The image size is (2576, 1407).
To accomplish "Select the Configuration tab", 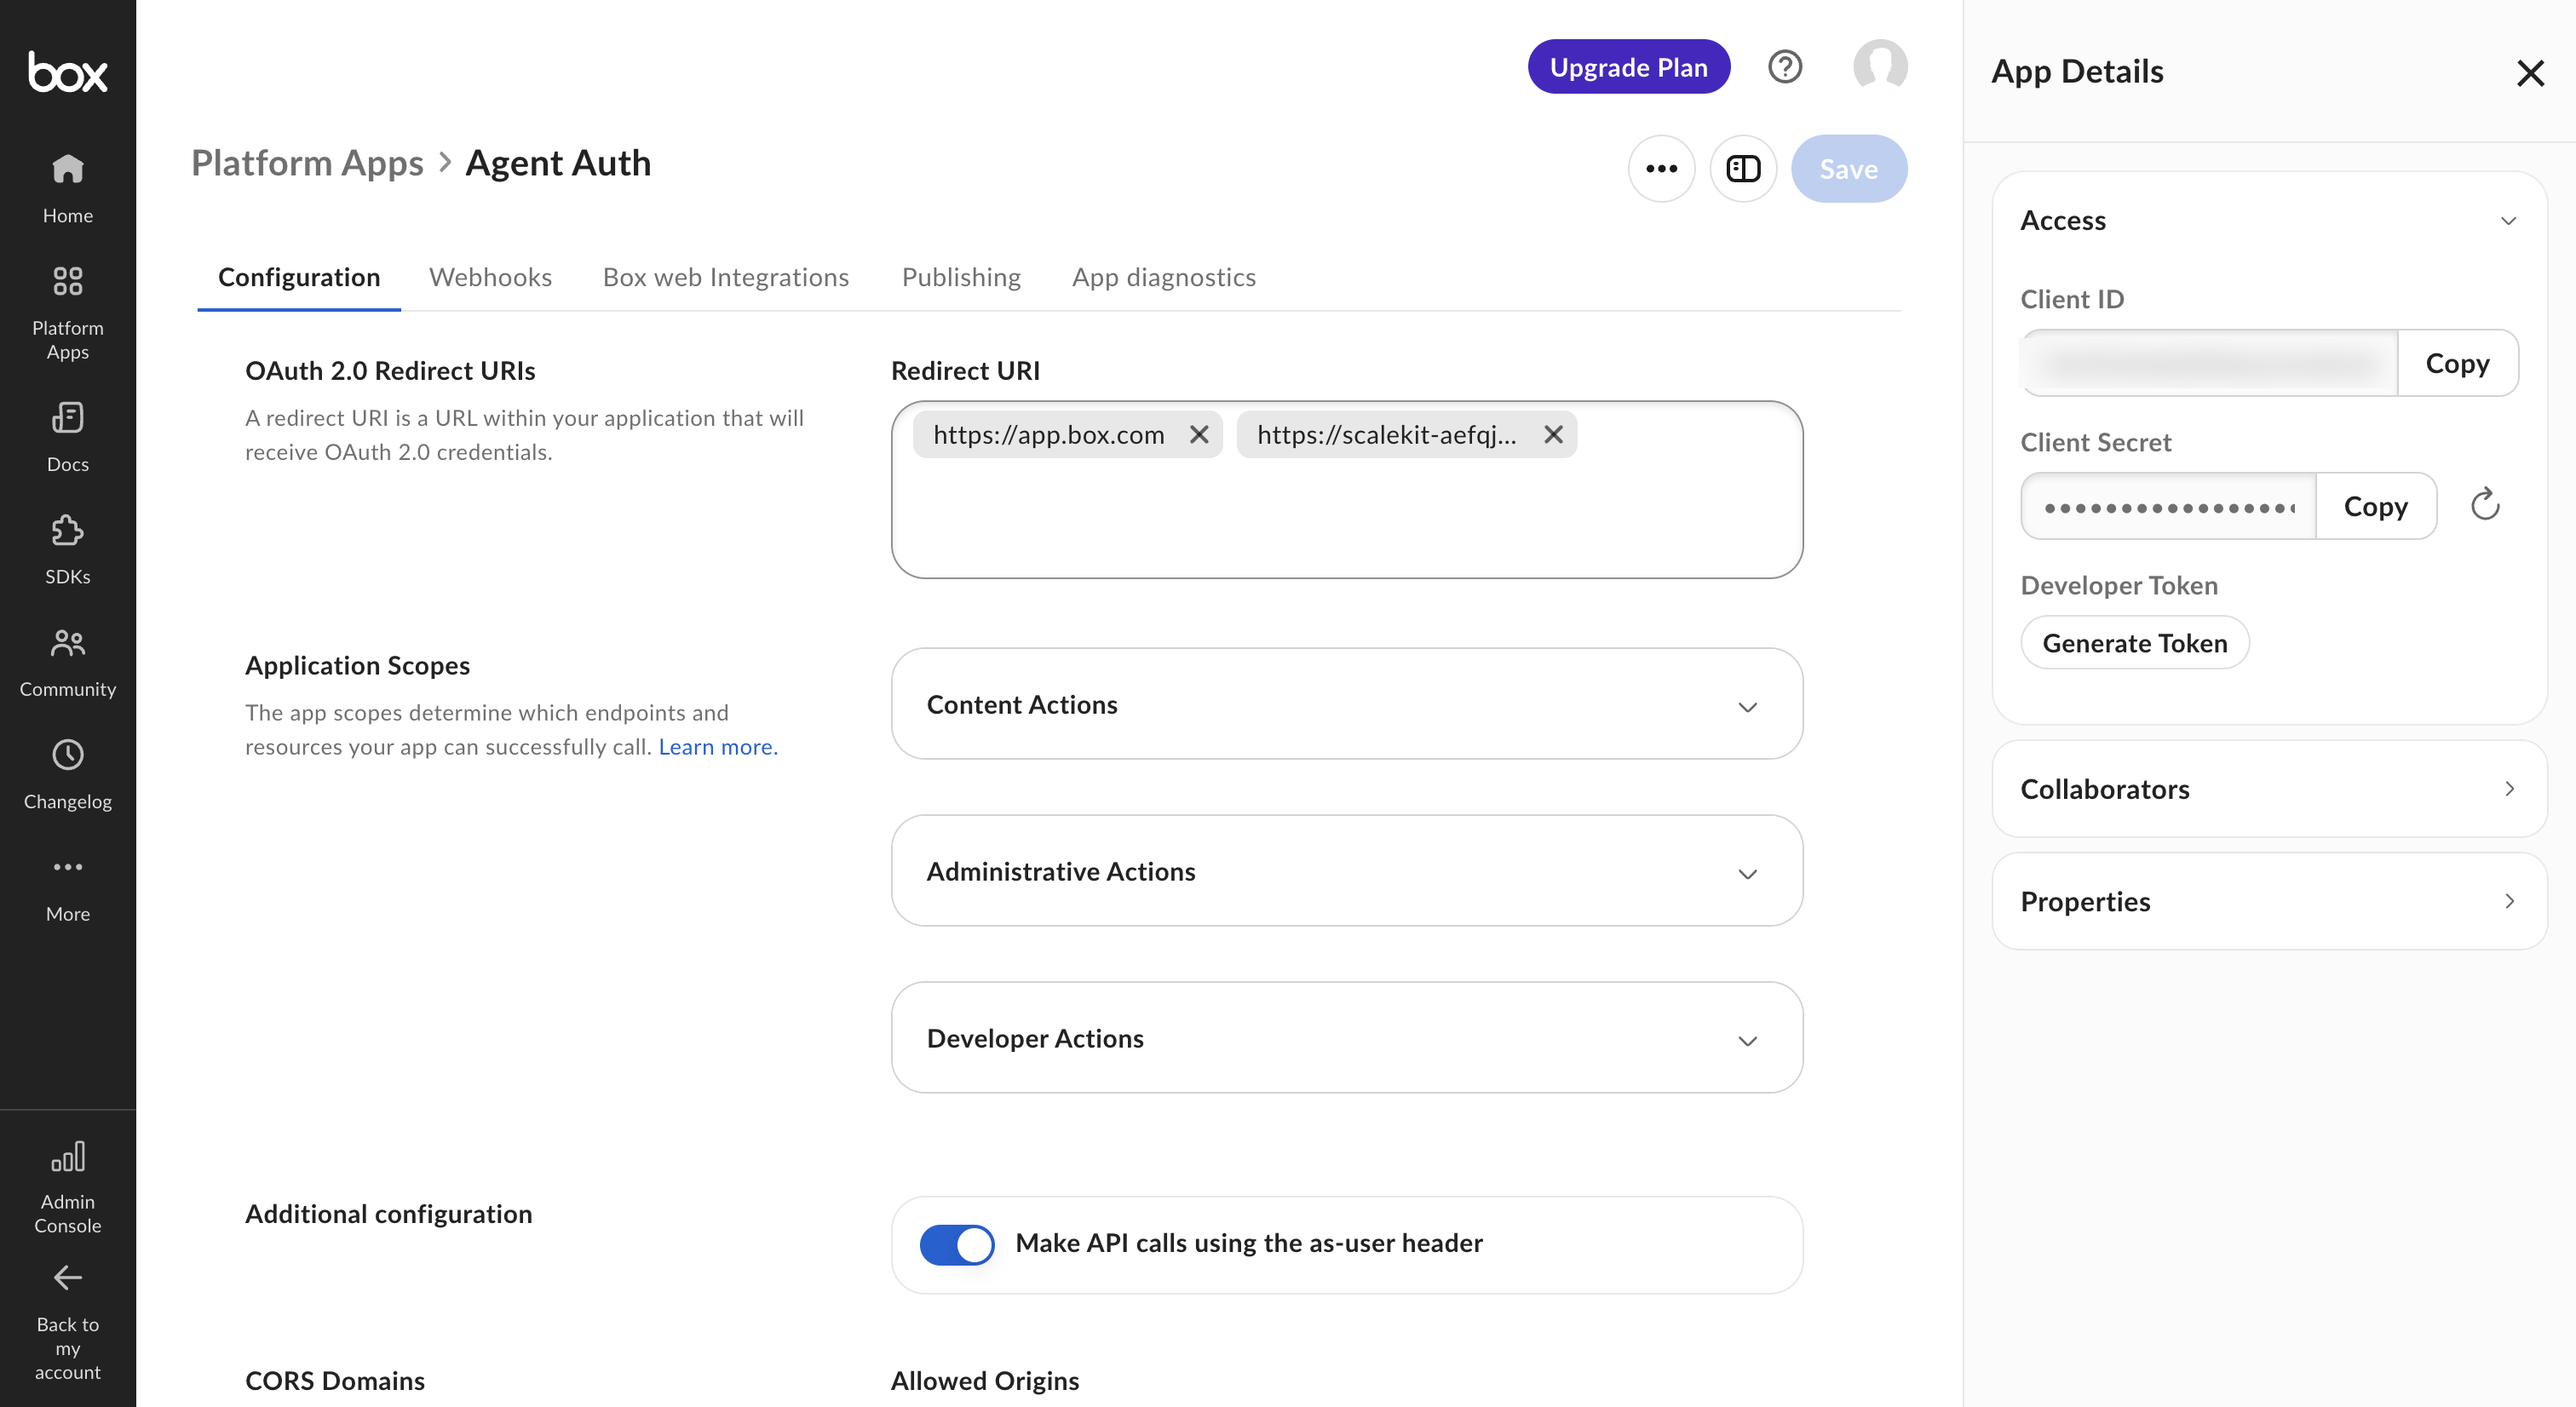I will (x=299, y=277).
